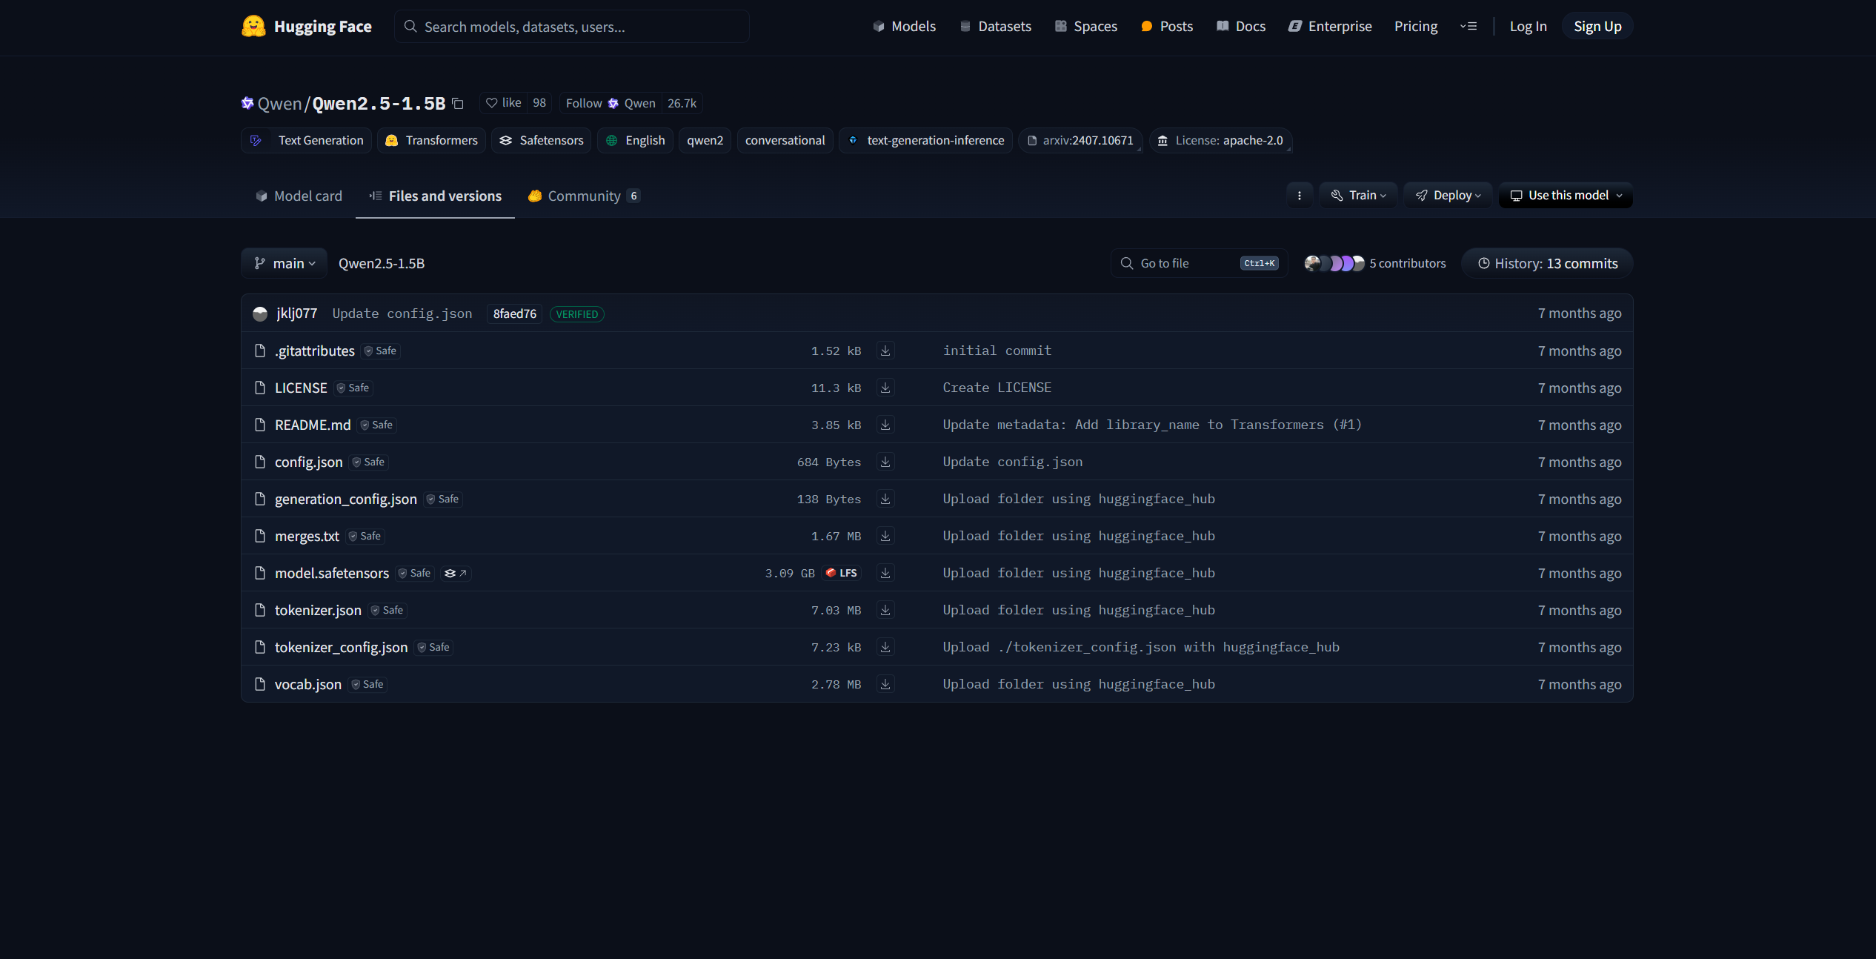Open the Community tab
Screen dimensions: 1876x959
(584, 196)
